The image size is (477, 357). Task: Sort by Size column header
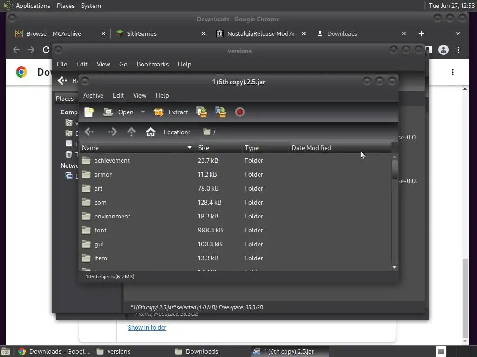(219, 148)
